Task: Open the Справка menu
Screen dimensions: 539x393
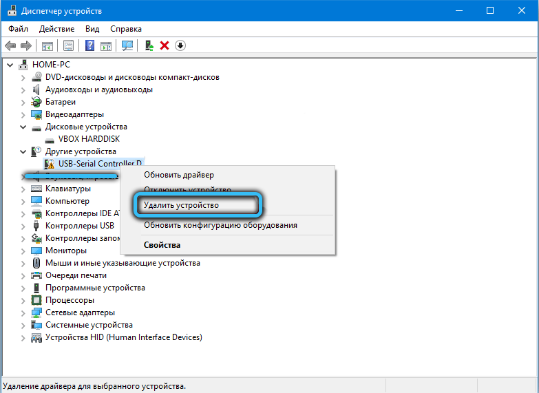Action: (126, 29)
